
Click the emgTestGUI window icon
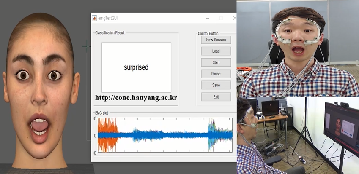click(94, 19)
